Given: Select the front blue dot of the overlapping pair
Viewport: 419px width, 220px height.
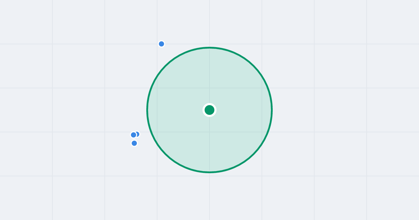Looking at the screenshot, I should tap(133, 135).
